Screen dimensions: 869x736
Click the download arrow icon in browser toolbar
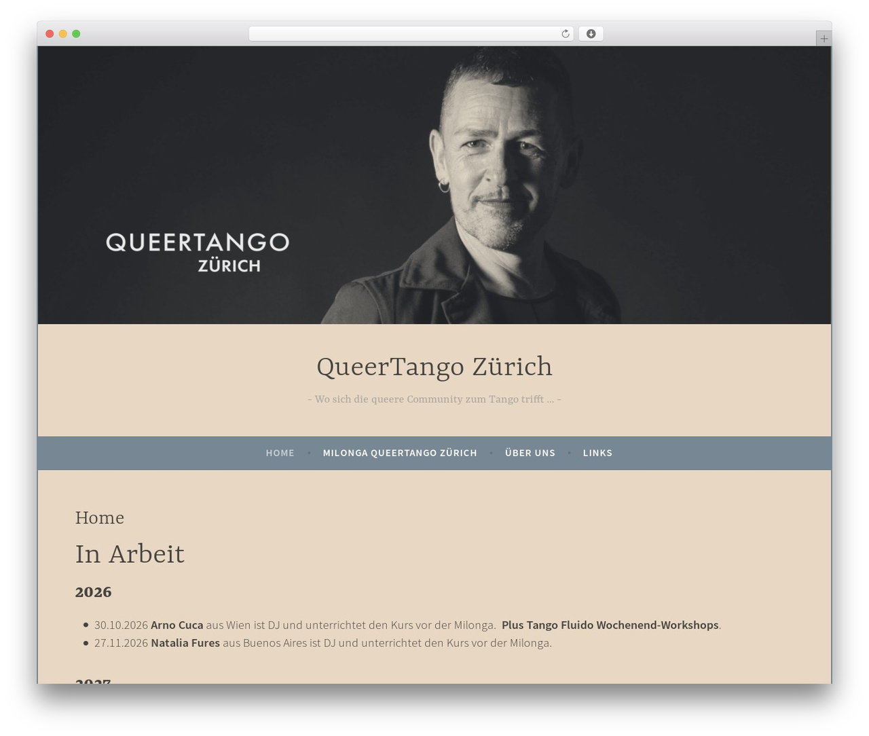[591, 34]
